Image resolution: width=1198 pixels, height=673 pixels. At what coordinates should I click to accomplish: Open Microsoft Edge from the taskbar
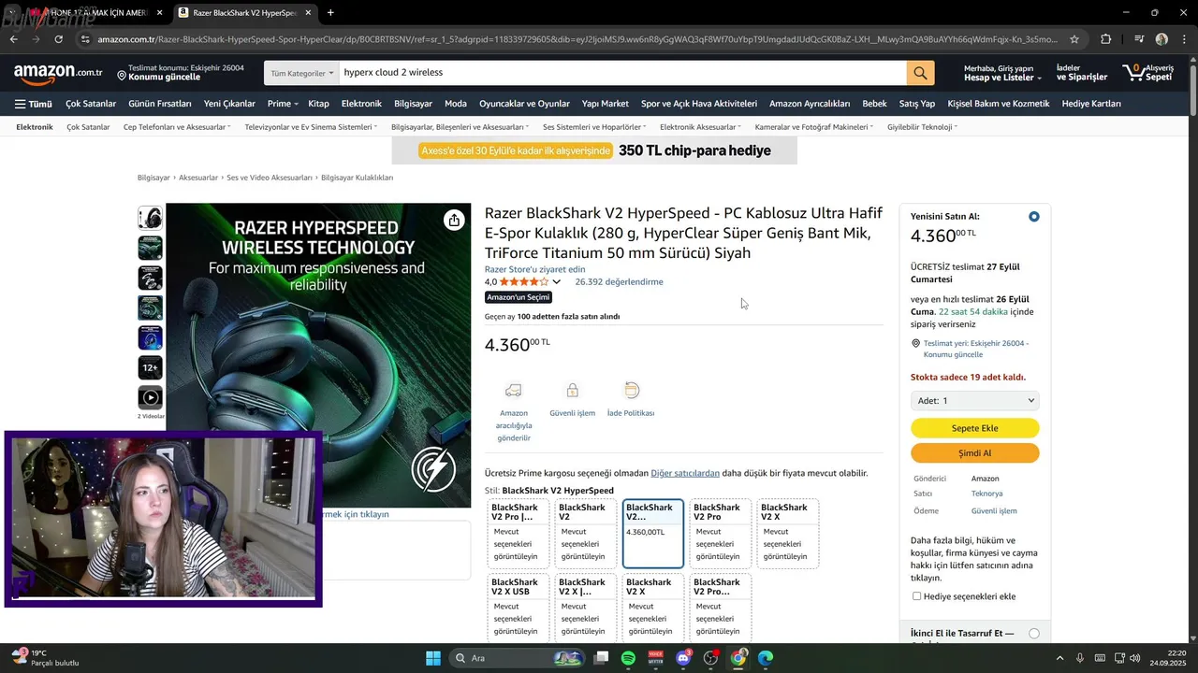(765, 658)
